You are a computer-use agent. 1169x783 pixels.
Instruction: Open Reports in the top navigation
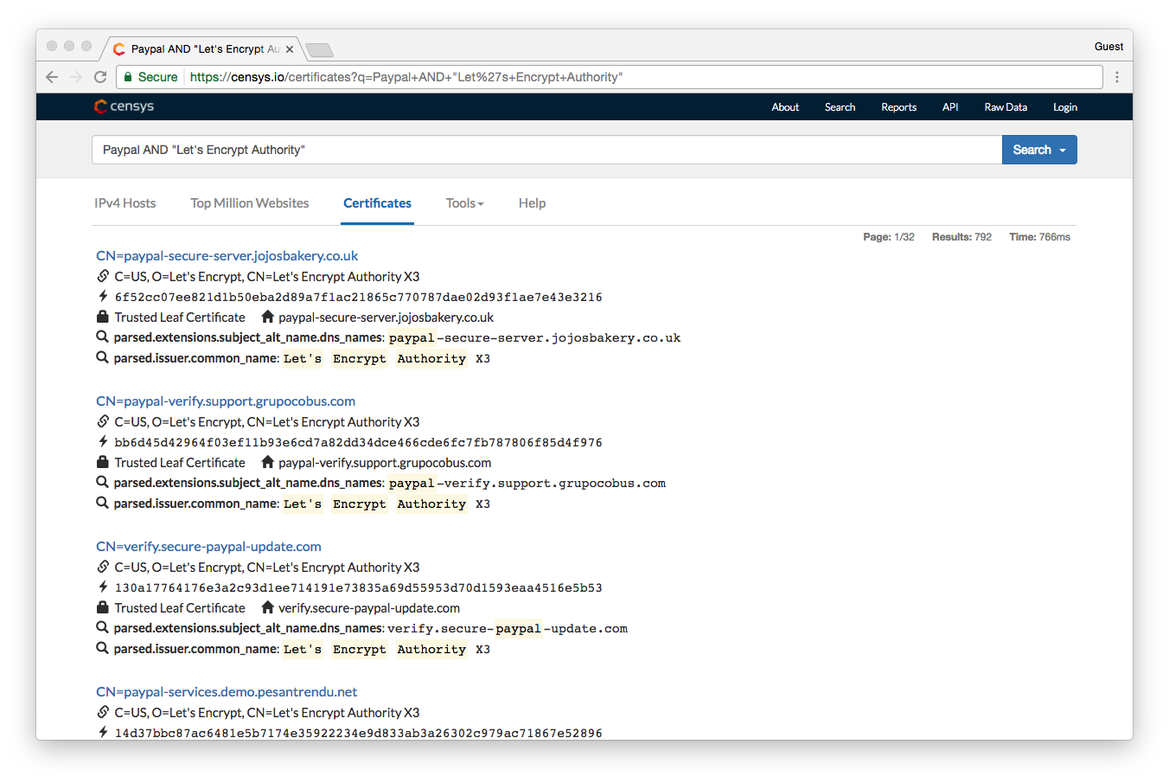click(x=898, y=107)
